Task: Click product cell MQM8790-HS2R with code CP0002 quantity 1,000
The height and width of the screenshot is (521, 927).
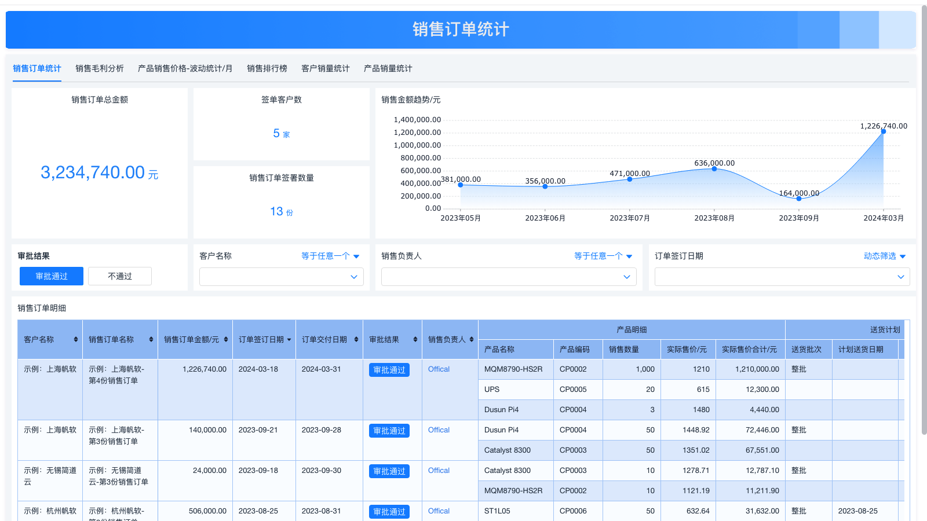Action: (516, 369)
